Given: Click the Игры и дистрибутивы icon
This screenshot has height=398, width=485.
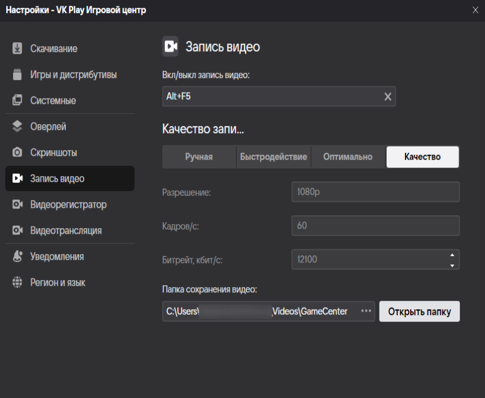Looking at the screenshot, I should tap(17, 75).
